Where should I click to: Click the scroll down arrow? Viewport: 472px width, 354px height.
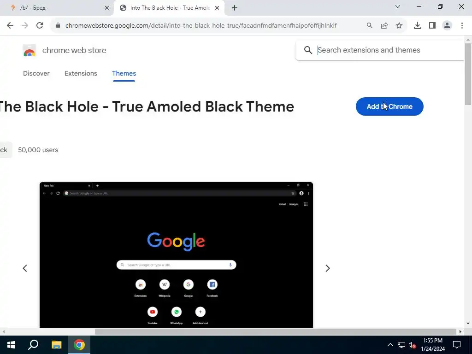pos(468,324)
